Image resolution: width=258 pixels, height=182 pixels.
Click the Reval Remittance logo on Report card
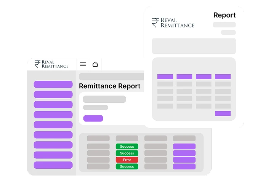pos(173,23)
